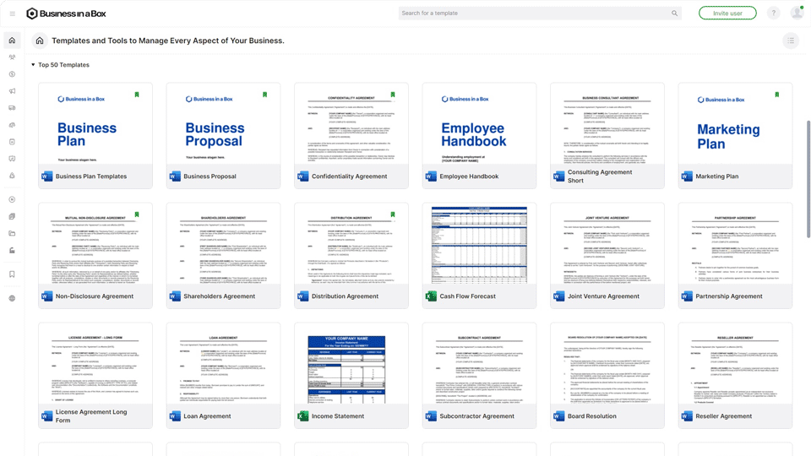Click the Word icon beside Employee Handbook

point(431,176)
